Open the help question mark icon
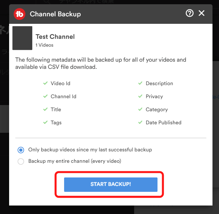 pos(189,13)
